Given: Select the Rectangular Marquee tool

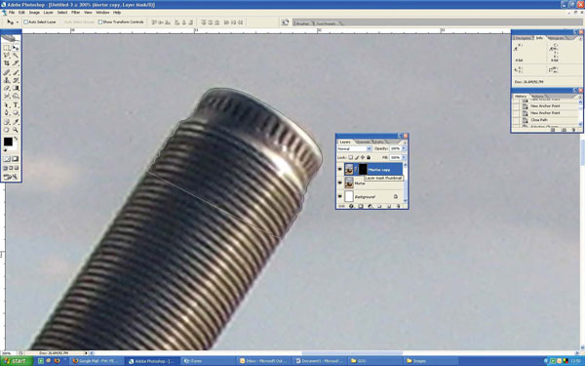Looking at the screenshot, I should 7,48.
